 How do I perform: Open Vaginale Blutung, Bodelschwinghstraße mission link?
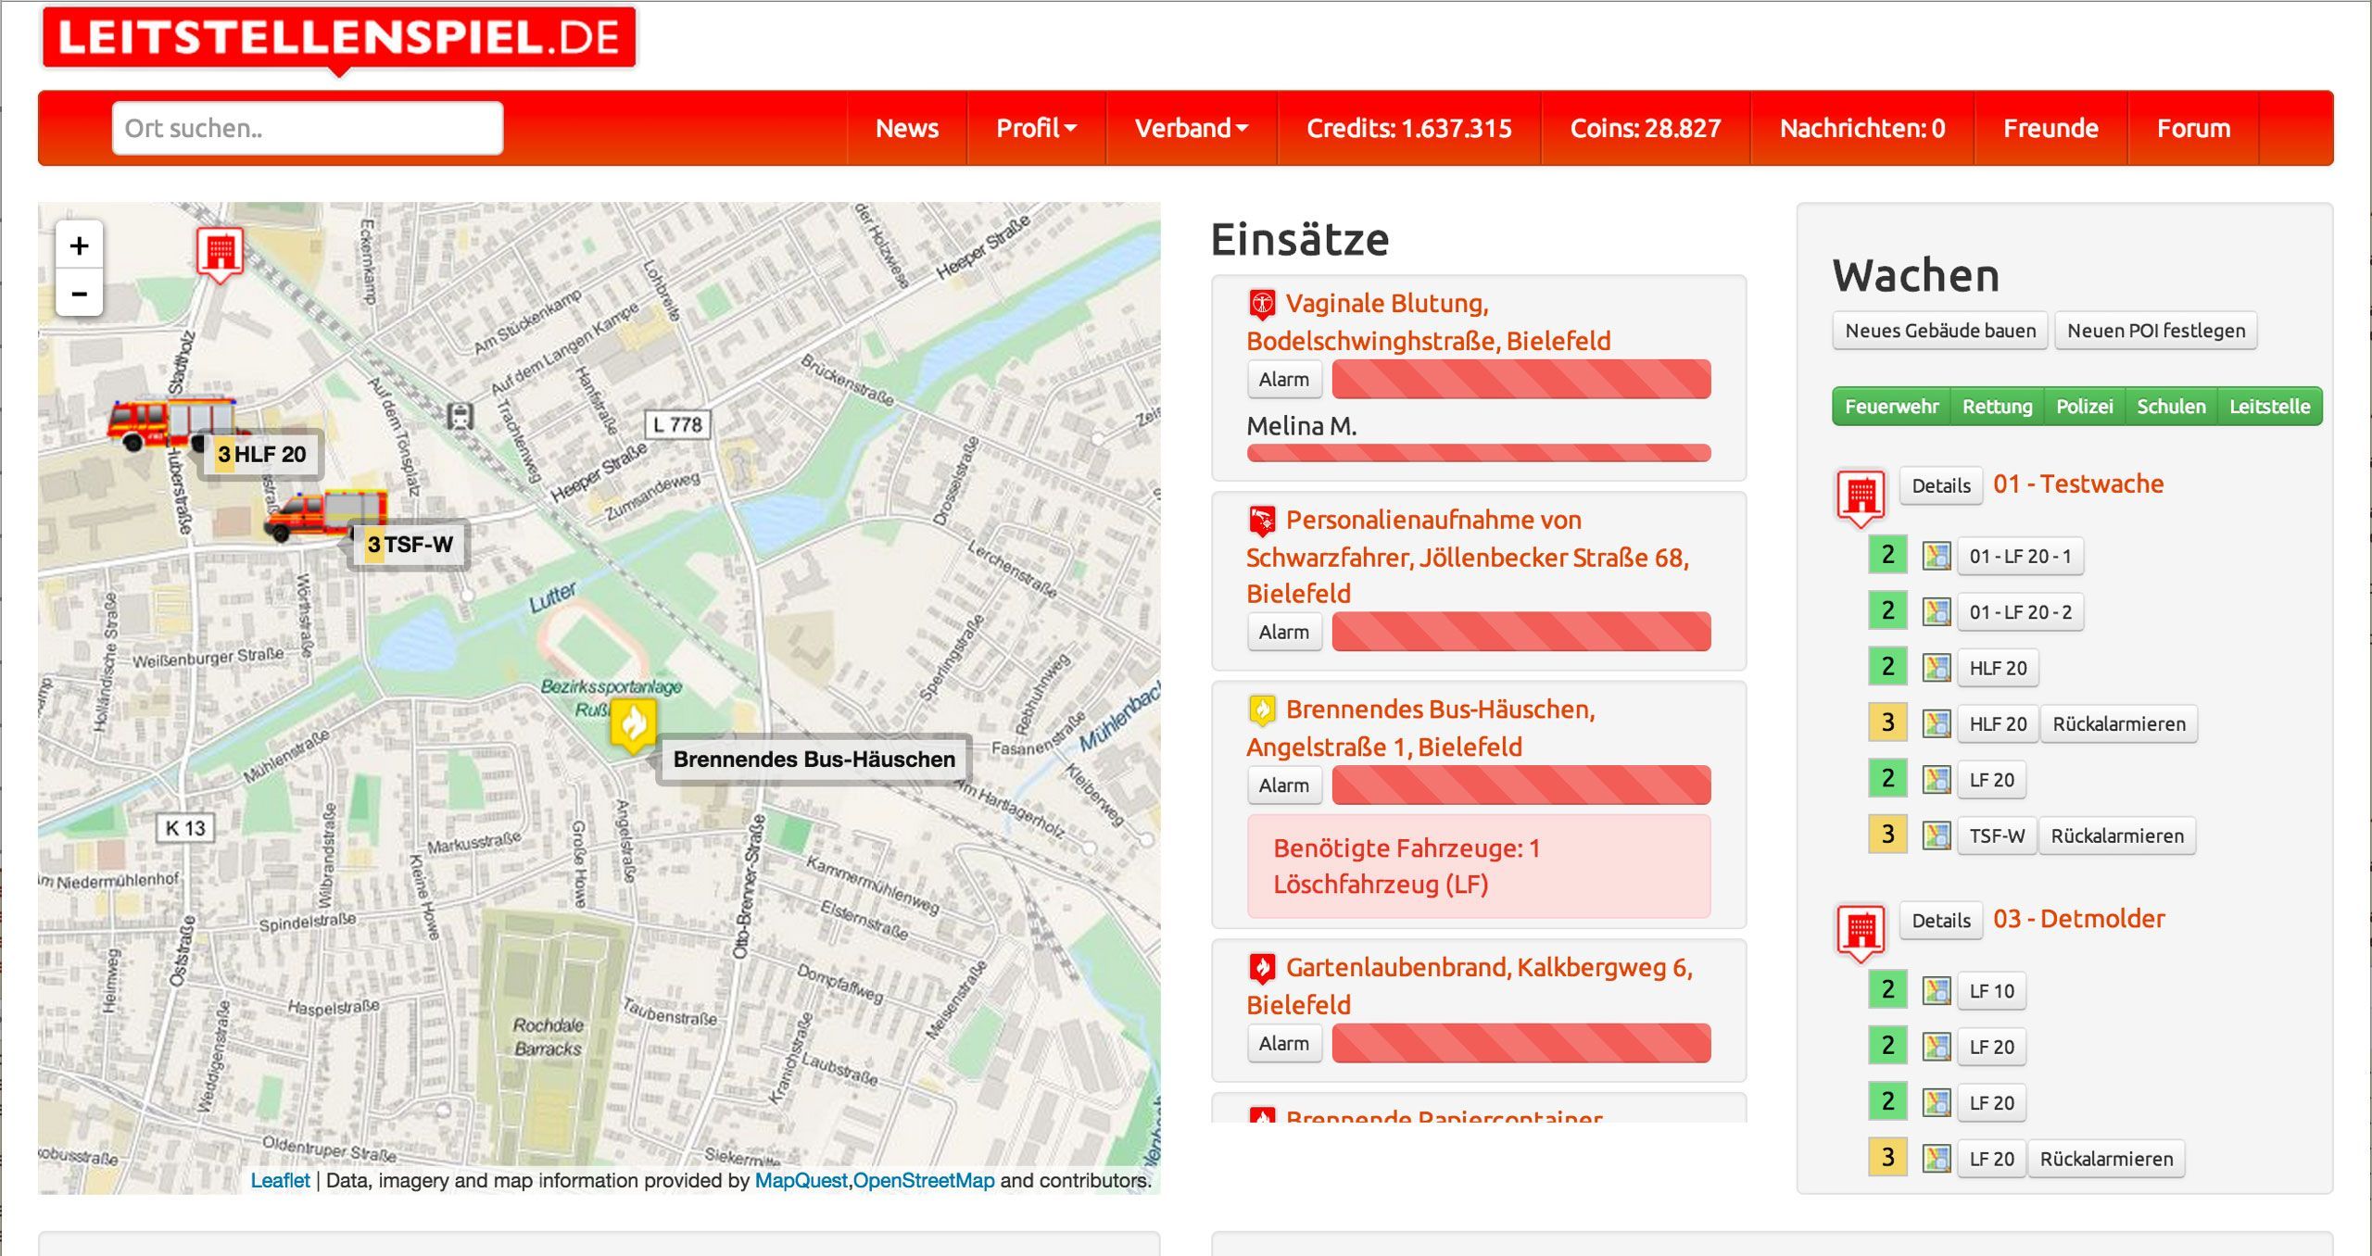1429,322
